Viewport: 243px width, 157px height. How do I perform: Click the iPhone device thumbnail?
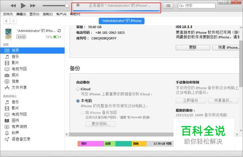click(x=8, y=34)
